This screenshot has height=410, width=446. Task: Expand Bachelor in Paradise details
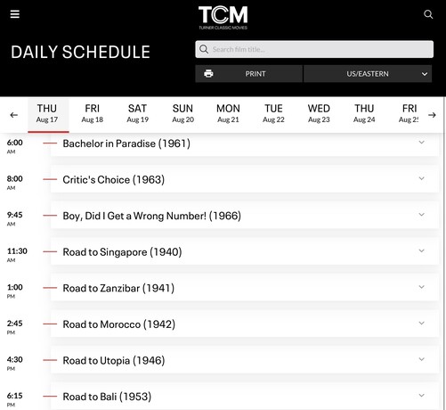(421, 143)
